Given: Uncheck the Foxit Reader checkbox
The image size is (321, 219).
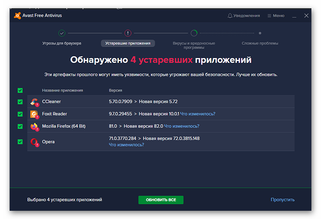Looking at the screenshot, I should pos(20,114).
